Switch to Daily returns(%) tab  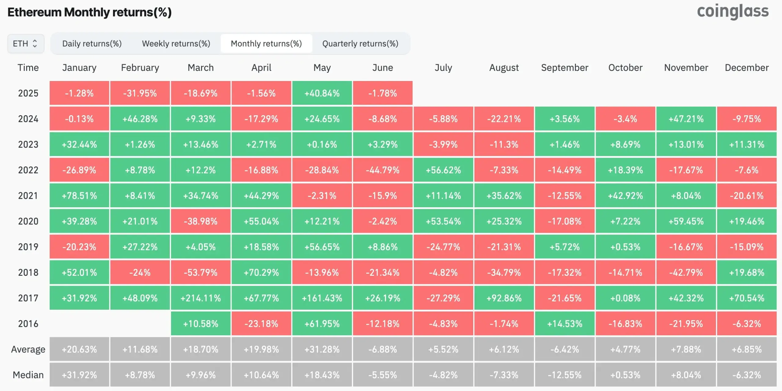click(x=92, y=43)
